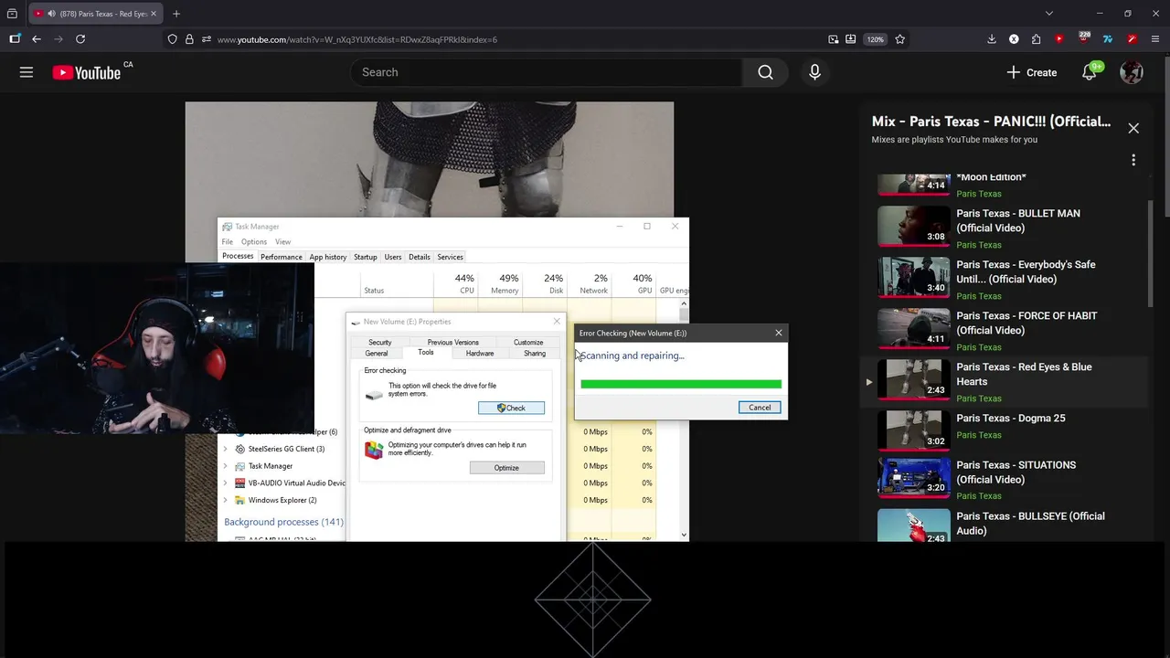Open the extension showing the 220 badge
The image size is (1170, 658).
pos(1084,38)
